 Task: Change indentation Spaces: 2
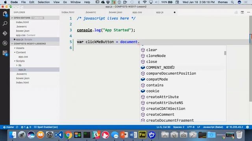coord(178,127)
